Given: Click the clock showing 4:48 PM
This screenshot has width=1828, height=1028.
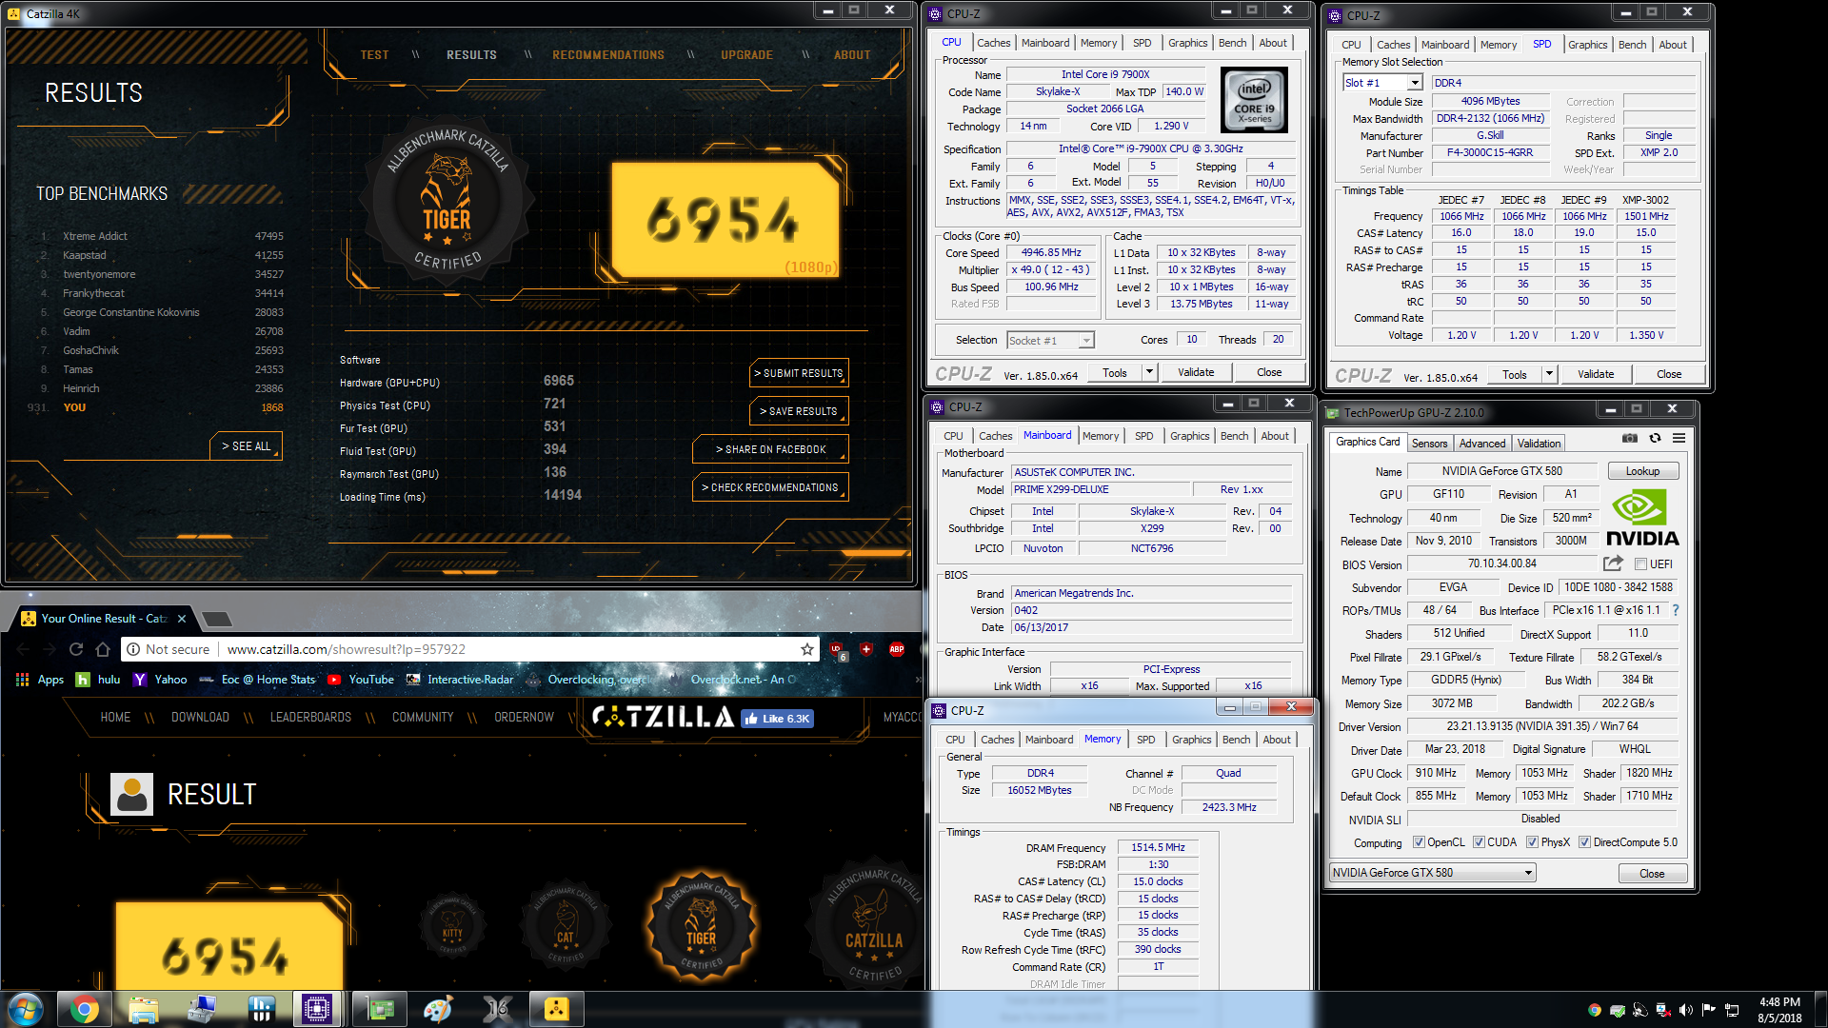Looking at the screenshot, I should (x=1779, y=1002).
